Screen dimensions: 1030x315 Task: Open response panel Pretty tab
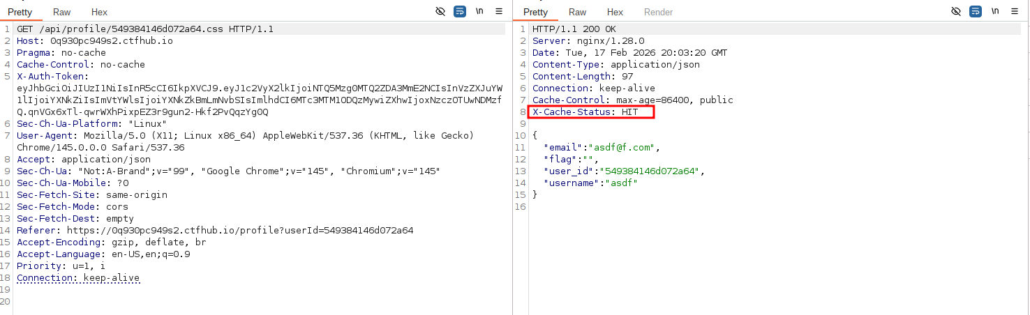tap(536, 13)
